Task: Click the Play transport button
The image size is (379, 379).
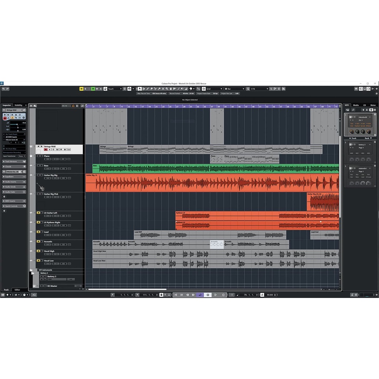Action: click(216, 295)
